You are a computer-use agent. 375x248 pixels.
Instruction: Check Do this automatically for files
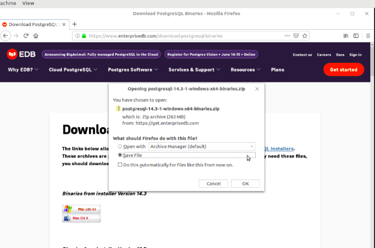(120, 165)
